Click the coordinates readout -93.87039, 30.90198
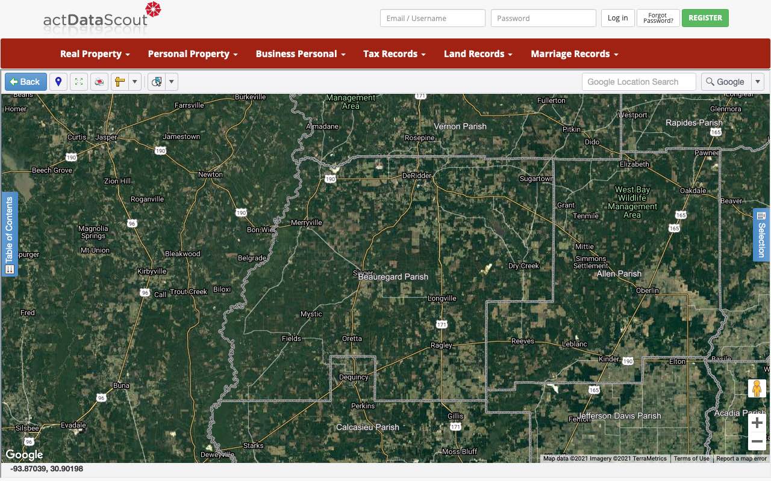This screenshot has height=481, width=771. tap(46, 468)
